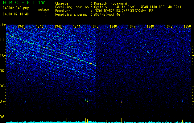
Task: Click the "Receiver" field label
Action: click(x=63, y=11)
